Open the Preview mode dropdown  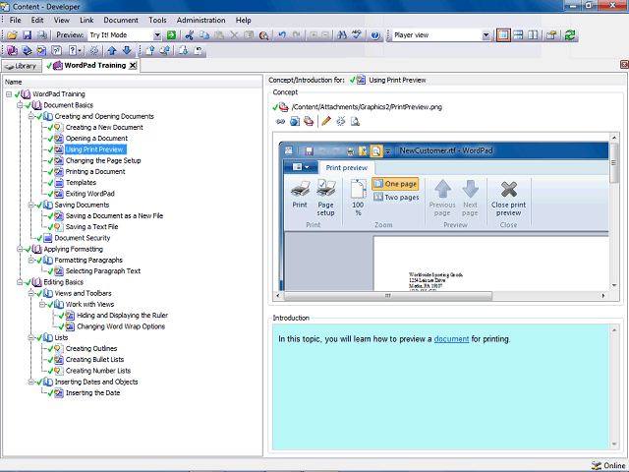click(157, 35)
